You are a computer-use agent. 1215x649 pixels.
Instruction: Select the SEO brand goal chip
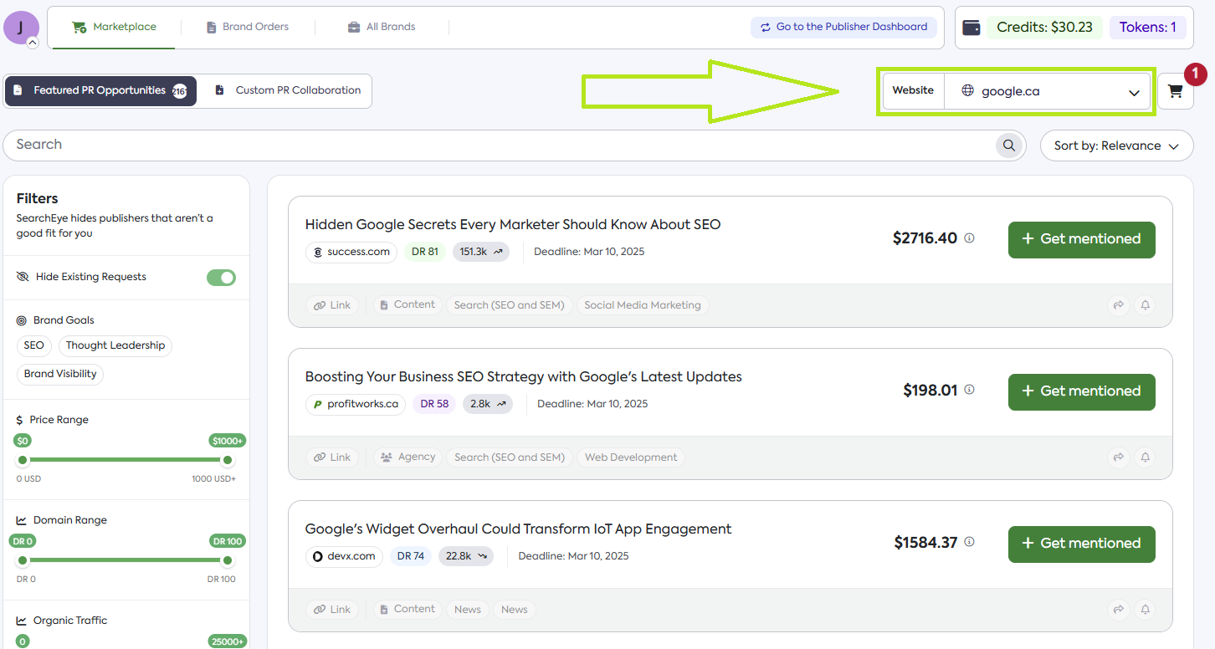click(x=34, y=345)
